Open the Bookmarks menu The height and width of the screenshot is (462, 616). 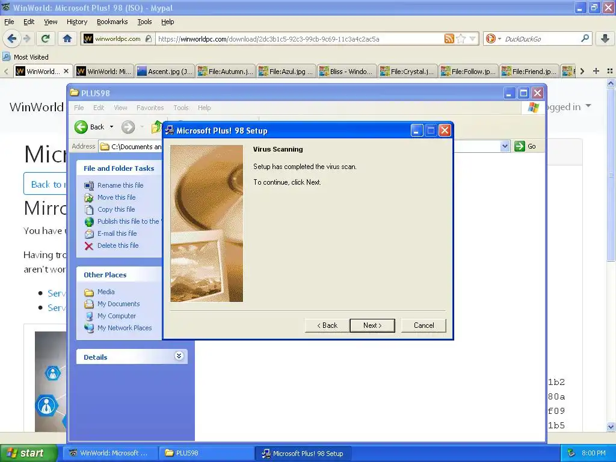point(112,22)
